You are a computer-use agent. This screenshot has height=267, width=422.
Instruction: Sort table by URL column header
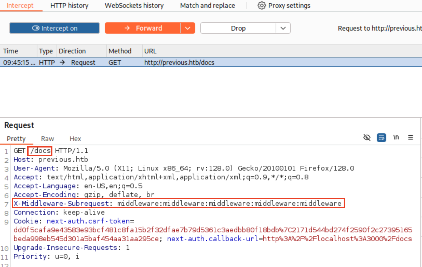(150, 51)
